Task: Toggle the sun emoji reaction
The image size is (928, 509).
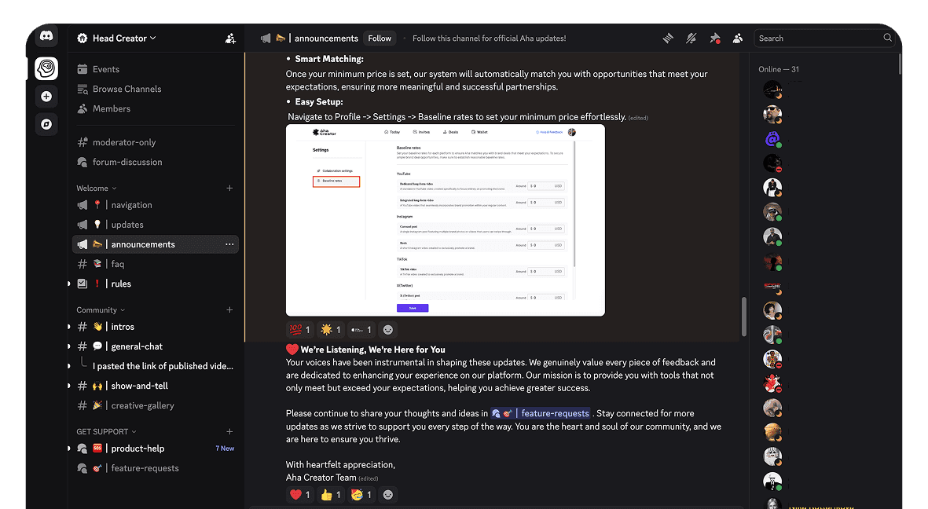Action: (x=331, y=330)
